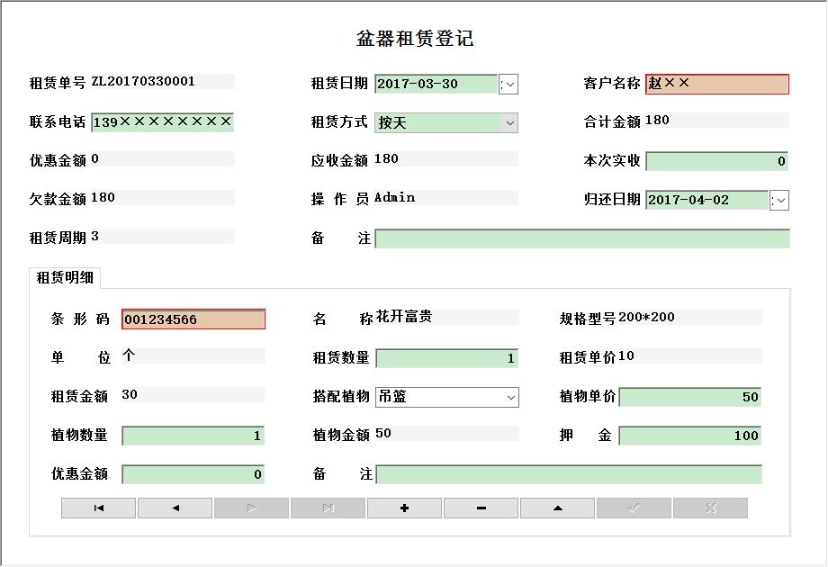Select the order number ZL20170330001
828x567 pixels.
[143, 81]
